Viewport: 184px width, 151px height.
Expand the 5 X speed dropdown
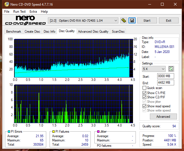[x=154, y=69]
